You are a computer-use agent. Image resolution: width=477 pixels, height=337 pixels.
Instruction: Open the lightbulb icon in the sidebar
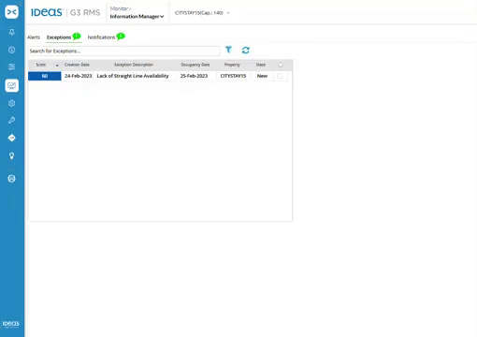point(12,155)
